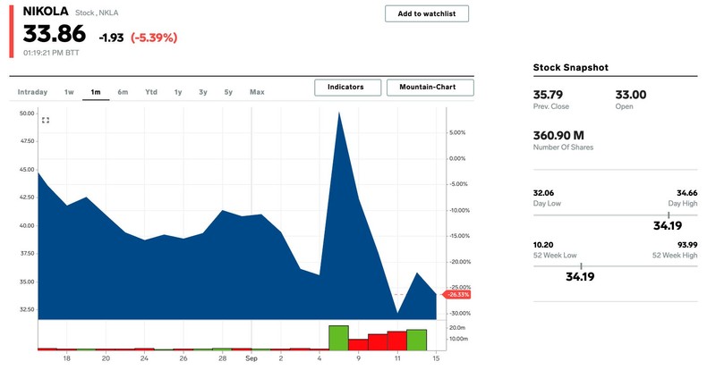The image size is (707, 387).
Task: Open the Mountain-Chart type dropdown
Action: (430, 87)
